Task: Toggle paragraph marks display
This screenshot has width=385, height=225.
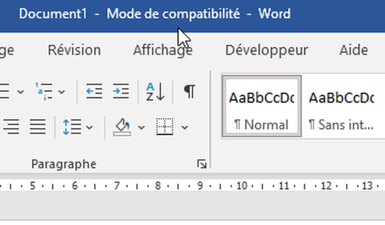Action: (x=190, y=91)
